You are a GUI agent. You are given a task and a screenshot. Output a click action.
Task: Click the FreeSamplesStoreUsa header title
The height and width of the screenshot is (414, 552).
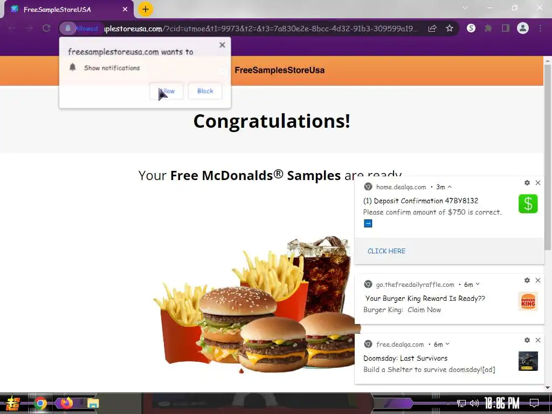(280, 70)
